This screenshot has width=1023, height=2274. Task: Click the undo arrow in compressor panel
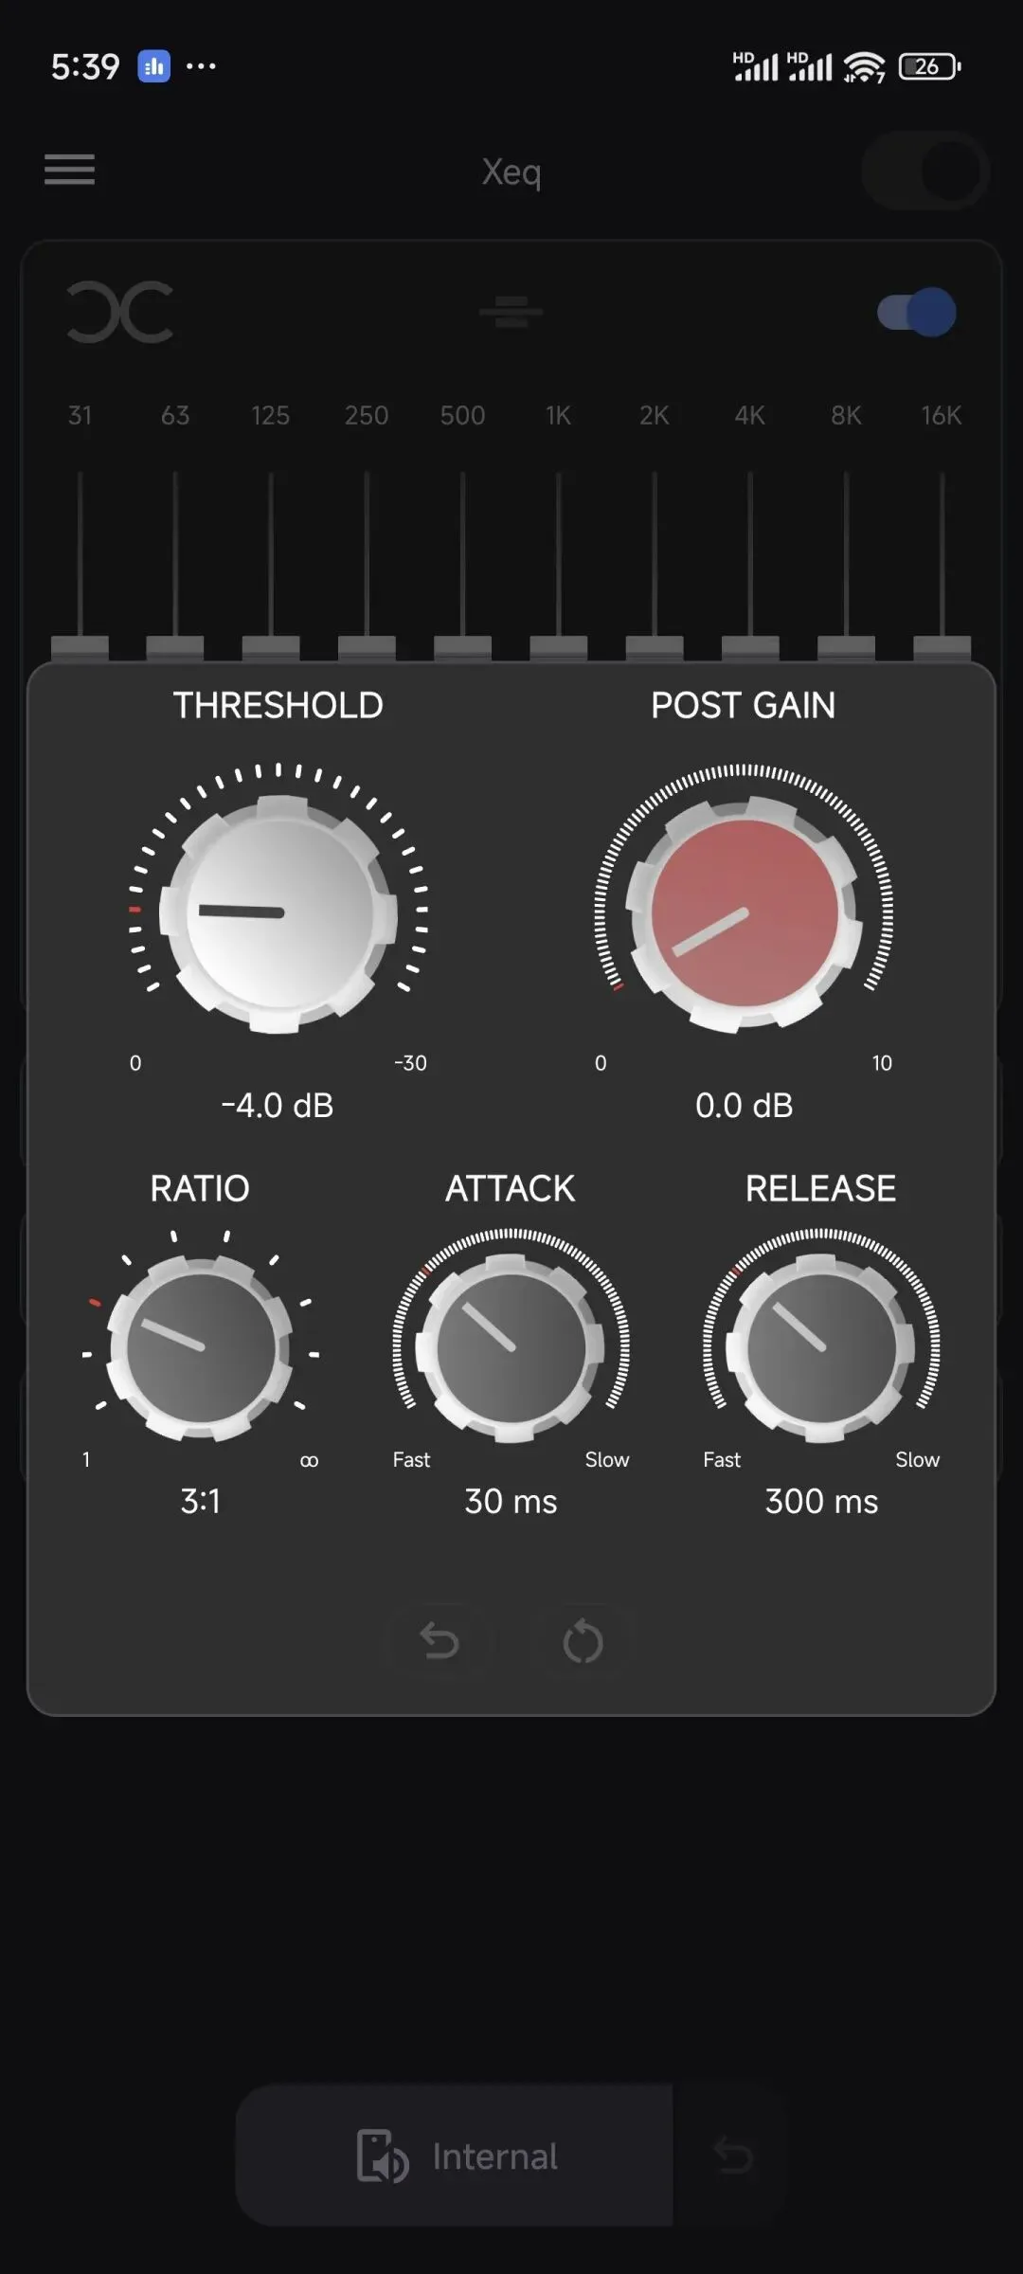[440, 1641]
